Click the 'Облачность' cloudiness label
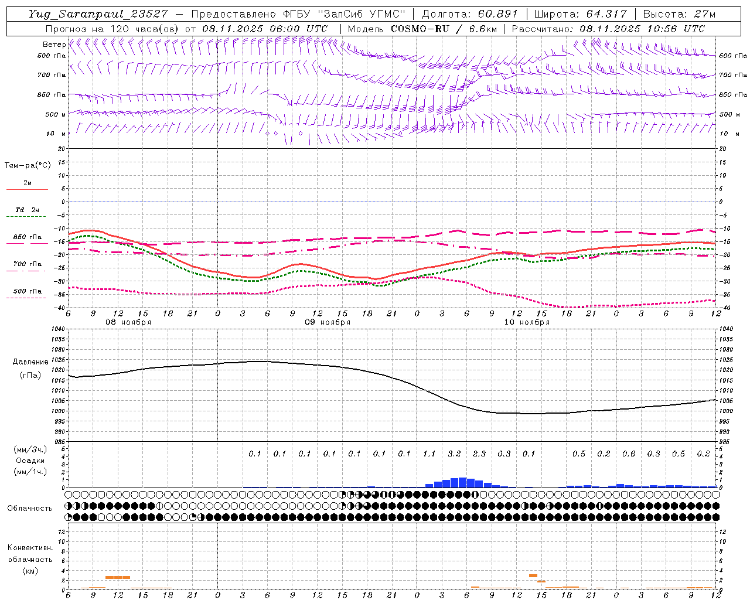 point(30,508)
